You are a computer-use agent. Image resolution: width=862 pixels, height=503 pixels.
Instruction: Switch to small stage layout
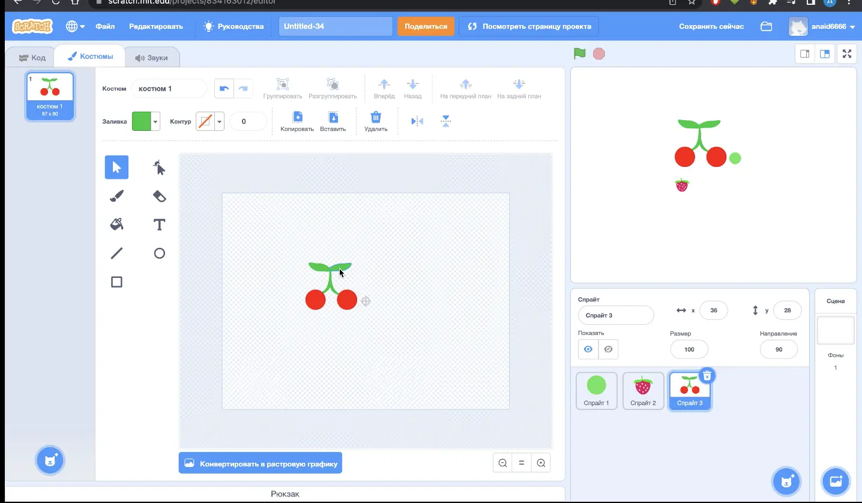[805, 53]
